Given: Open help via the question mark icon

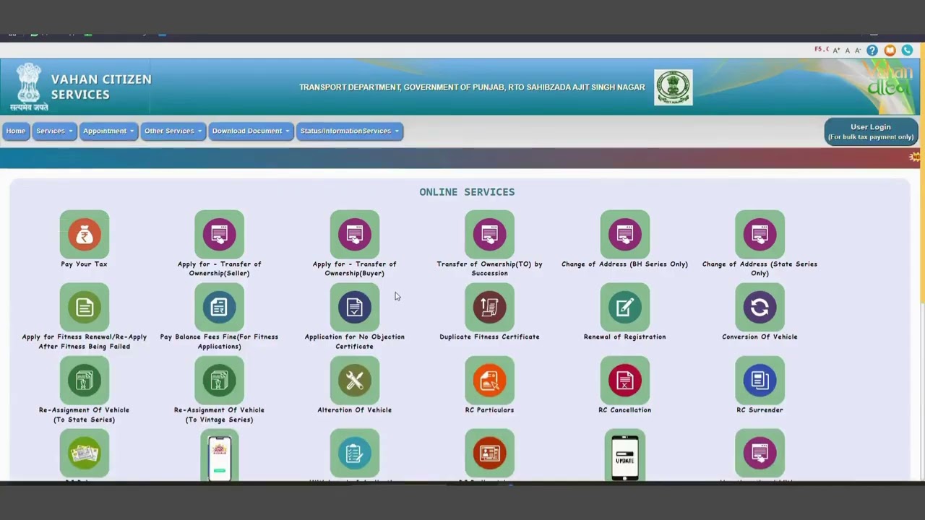Looking at the screenshot, I should click(872, 51).
